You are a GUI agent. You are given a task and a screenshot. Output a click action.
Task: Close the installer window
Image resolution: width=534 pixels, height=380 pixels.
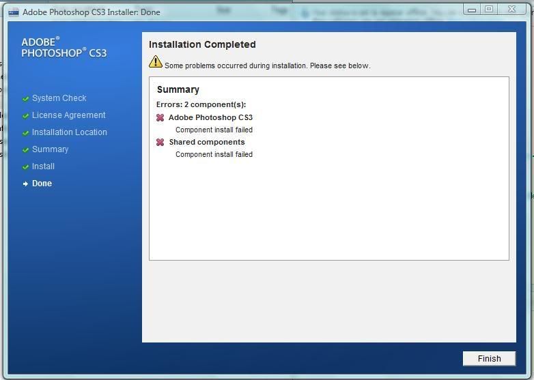(511, 10)
